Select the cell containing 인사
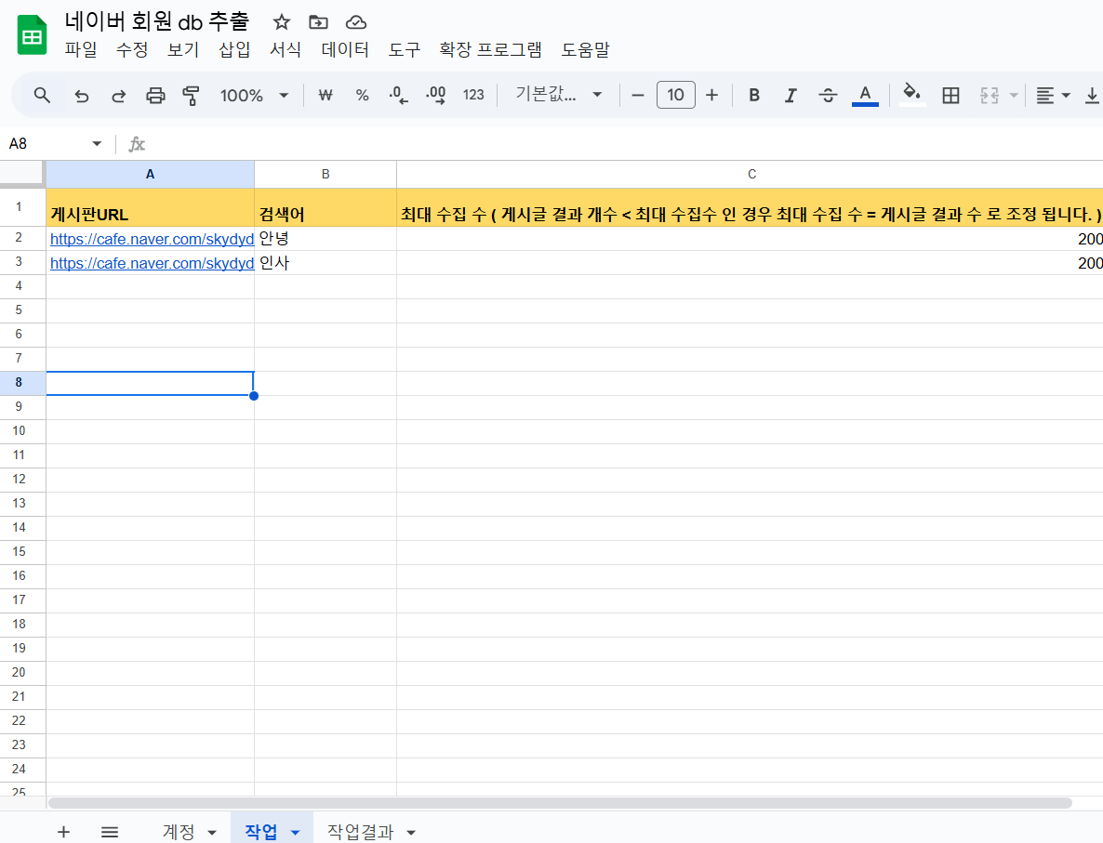Screen dimensions: 1103x843 pos(325,262)
